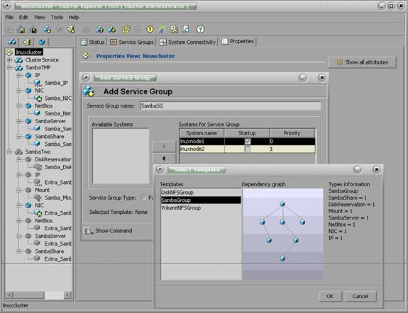Collapse the NetBios node under SambaTMP
Image resolution: width=408 pixels, height=313 pixels.
[x=19, y=106]
